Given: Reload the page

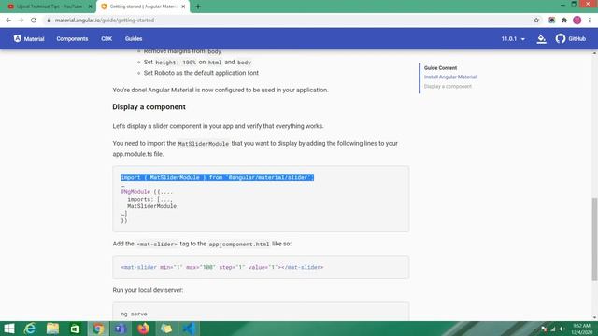Looking at the screenshot, I should point(34,21).
